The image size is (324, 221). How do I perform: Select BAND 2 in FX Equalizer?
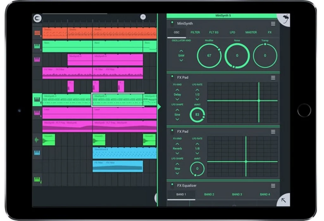pyautogui.click(x=209, y=194)
